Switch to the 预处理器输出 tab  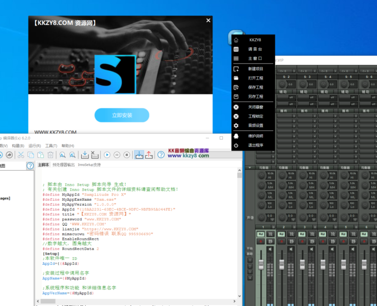tap(63, 165)
